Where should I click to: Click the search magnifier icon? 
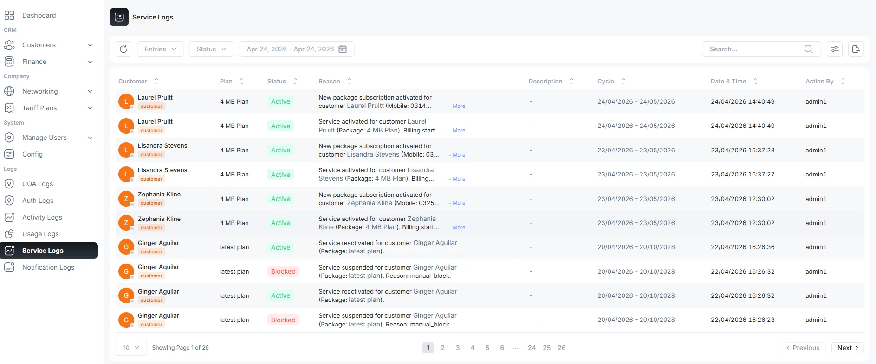(x=809, y=49)
